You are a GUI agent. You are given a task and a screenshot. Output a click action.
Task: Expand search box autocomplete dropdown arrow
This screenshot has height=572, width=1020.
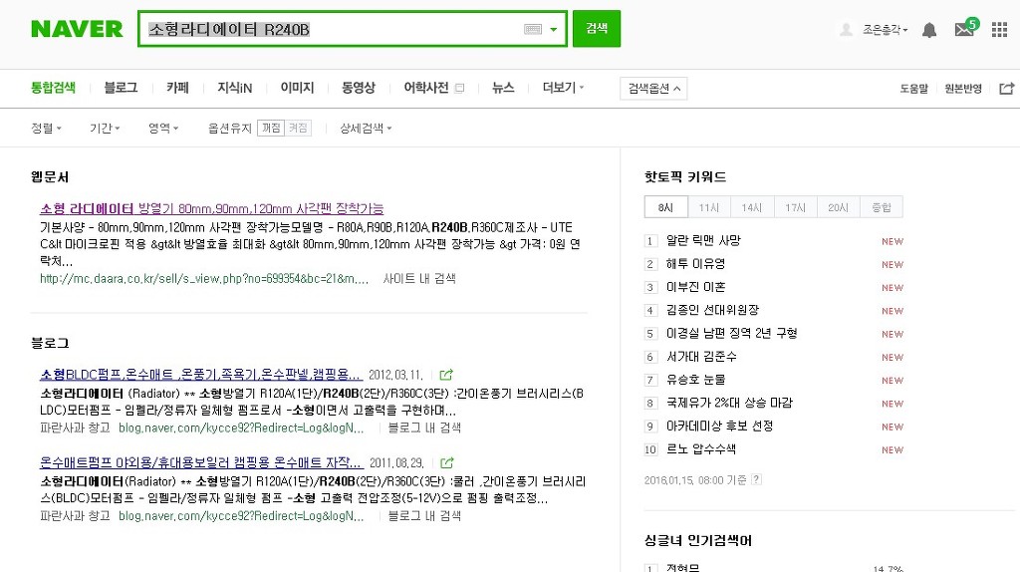[x=554, y=29]
